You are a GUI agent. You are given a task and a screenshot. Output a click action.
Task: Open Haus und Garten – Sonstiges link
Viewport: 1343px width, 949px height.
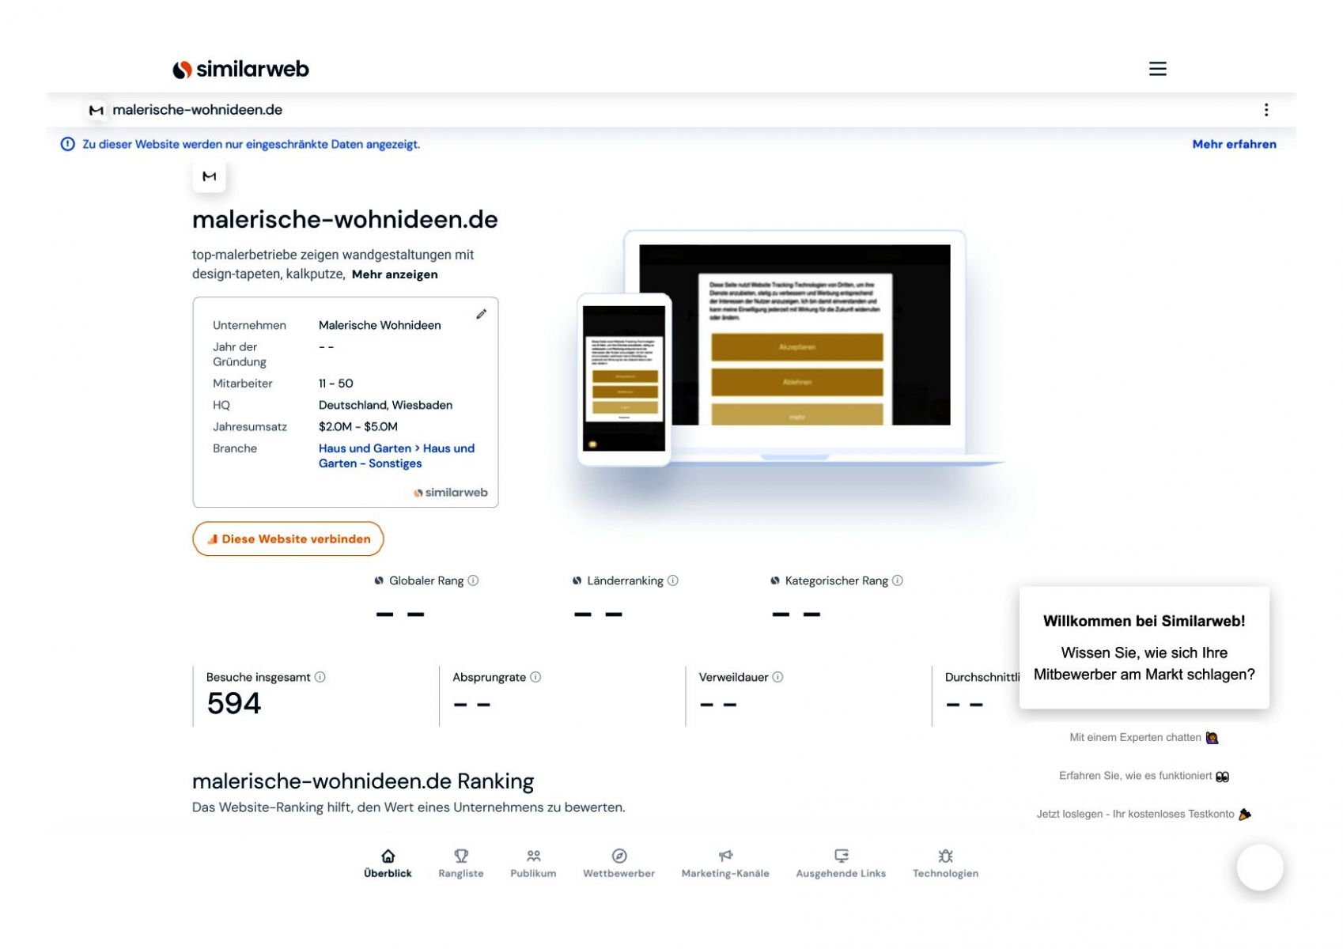pos(396,456)
